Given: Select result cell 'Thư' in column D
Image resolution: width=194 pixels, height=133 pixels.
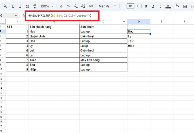Looking at the screenshot, I should (x=139, y=41).
